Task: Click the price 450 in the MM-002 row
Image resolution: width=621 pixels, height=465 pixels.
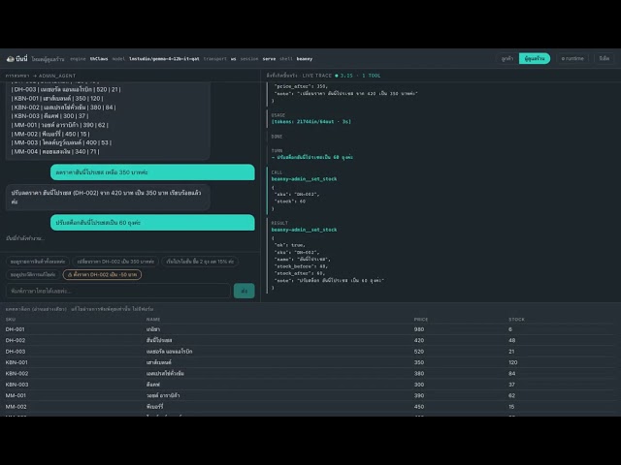Action: pos(419,407)
